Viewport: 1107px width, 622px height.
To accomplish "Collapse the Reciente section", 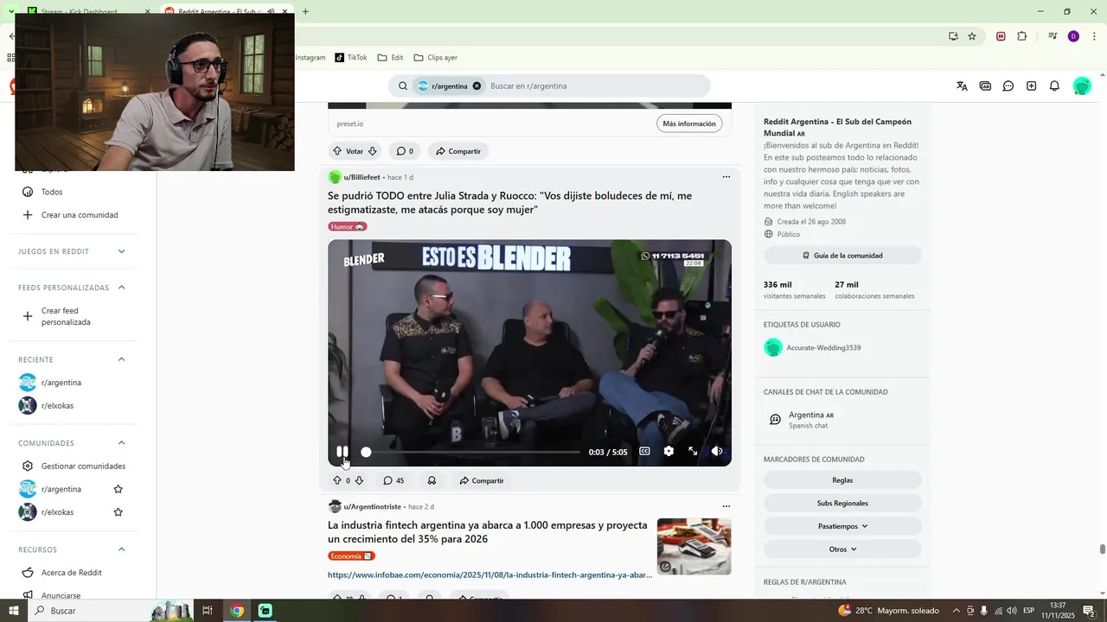I will click(121, 359).
